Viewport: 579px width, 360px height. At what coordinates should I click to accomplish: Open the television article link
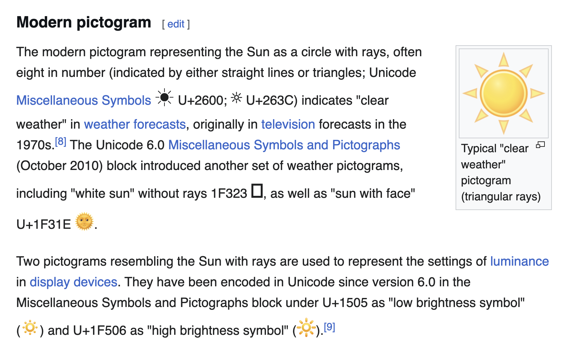click(288, 124)
